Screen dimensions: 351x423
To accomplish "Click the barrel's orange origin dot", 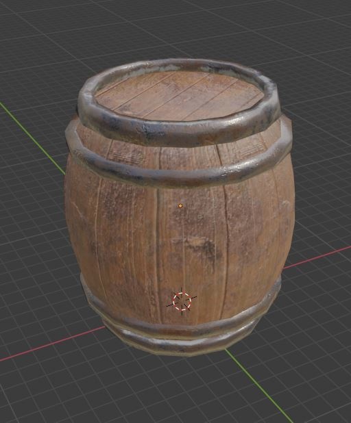I will click(180, 206).
